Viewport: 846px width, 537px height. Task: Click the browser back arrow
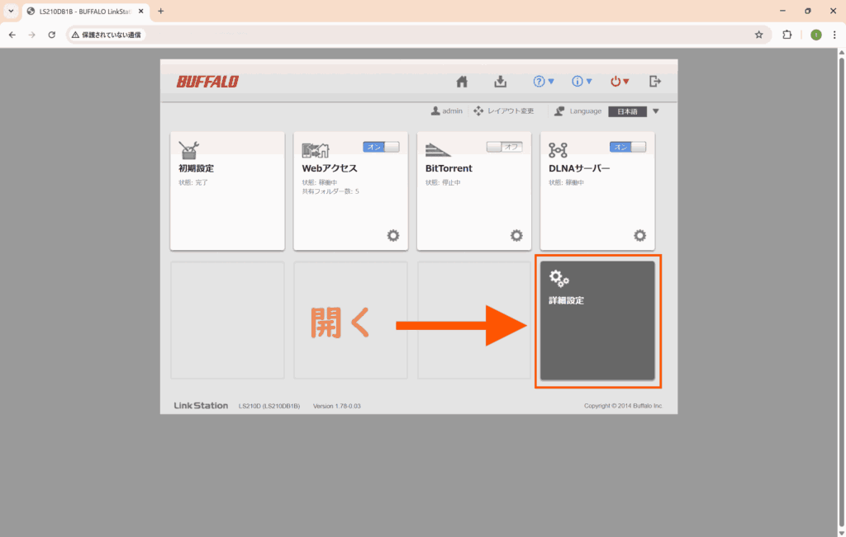tap(12, 35)
